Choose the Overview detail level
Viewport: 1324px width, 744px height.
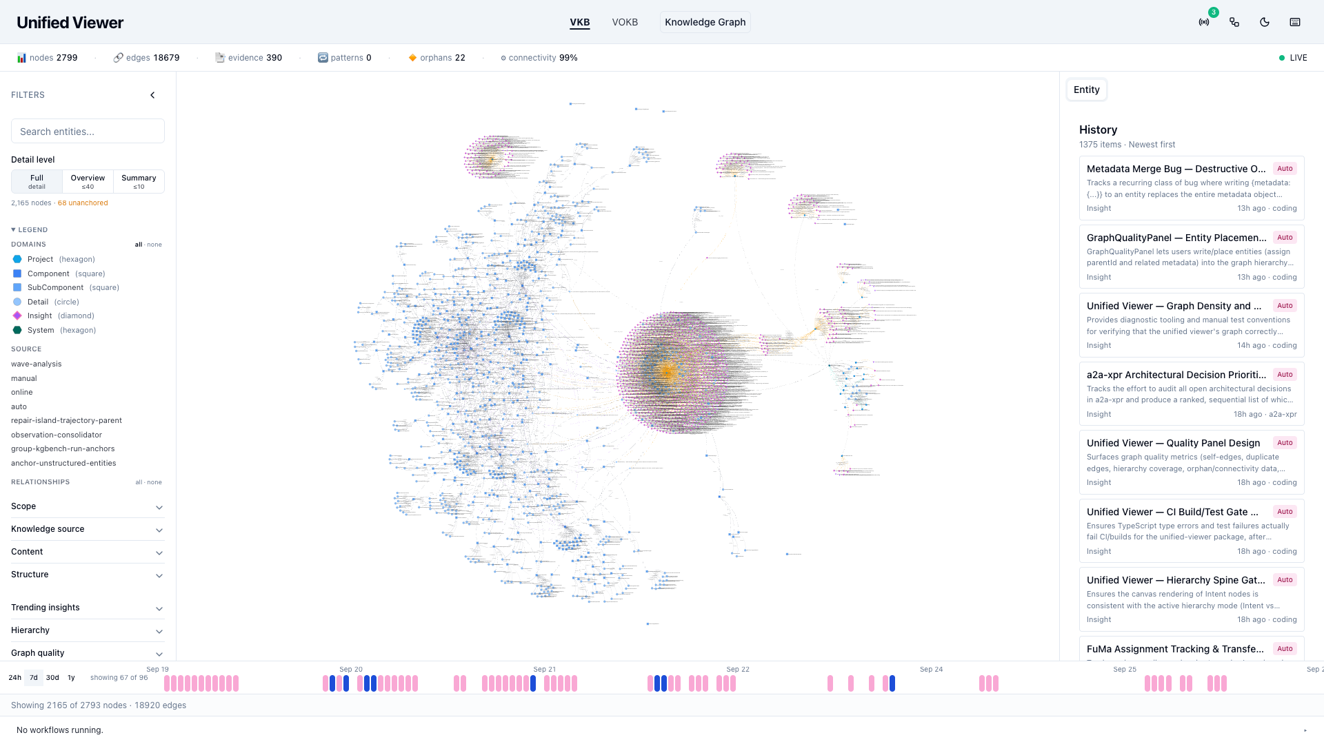click(88, 181)
